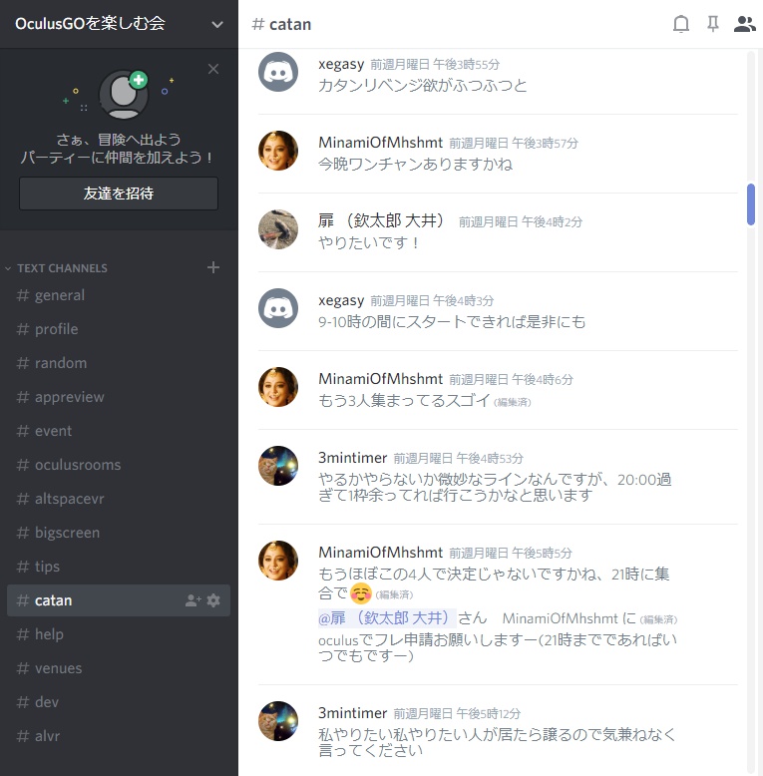Click message もう3人集まってるスゴイ
The image size is (763, 776).
[x=404, y=400]
